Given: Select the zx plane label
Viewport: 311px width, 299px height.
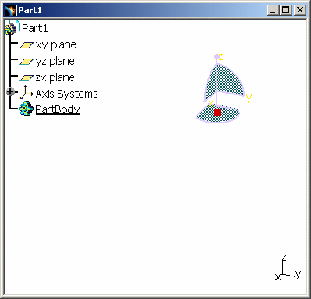Looking at the screenshot, I should click(x=55, y=77).
